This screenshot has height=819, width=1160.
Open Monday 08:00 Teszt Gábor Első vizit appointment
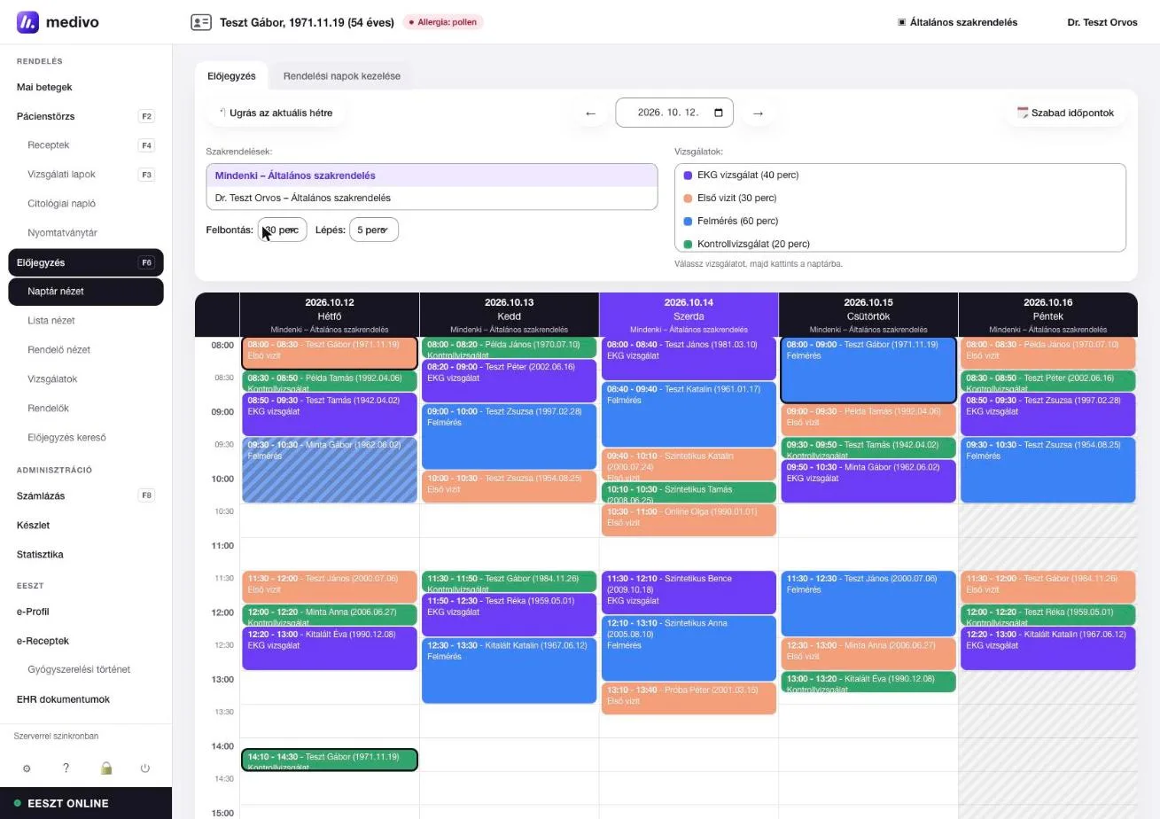(330, 354)
